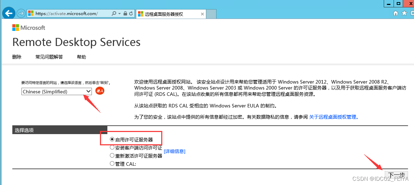Select 安装客户端访问许可证 radio option
This screenshot has height=185, width=414.
tap(112, 147)
